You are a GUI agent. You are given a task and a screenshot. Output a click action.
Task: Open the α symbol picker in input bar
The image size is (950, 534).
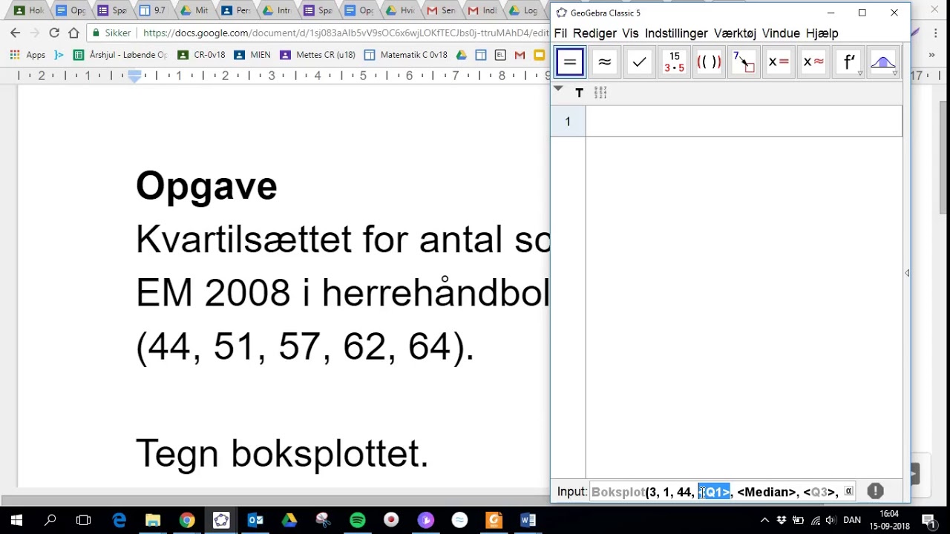[848, 491]
